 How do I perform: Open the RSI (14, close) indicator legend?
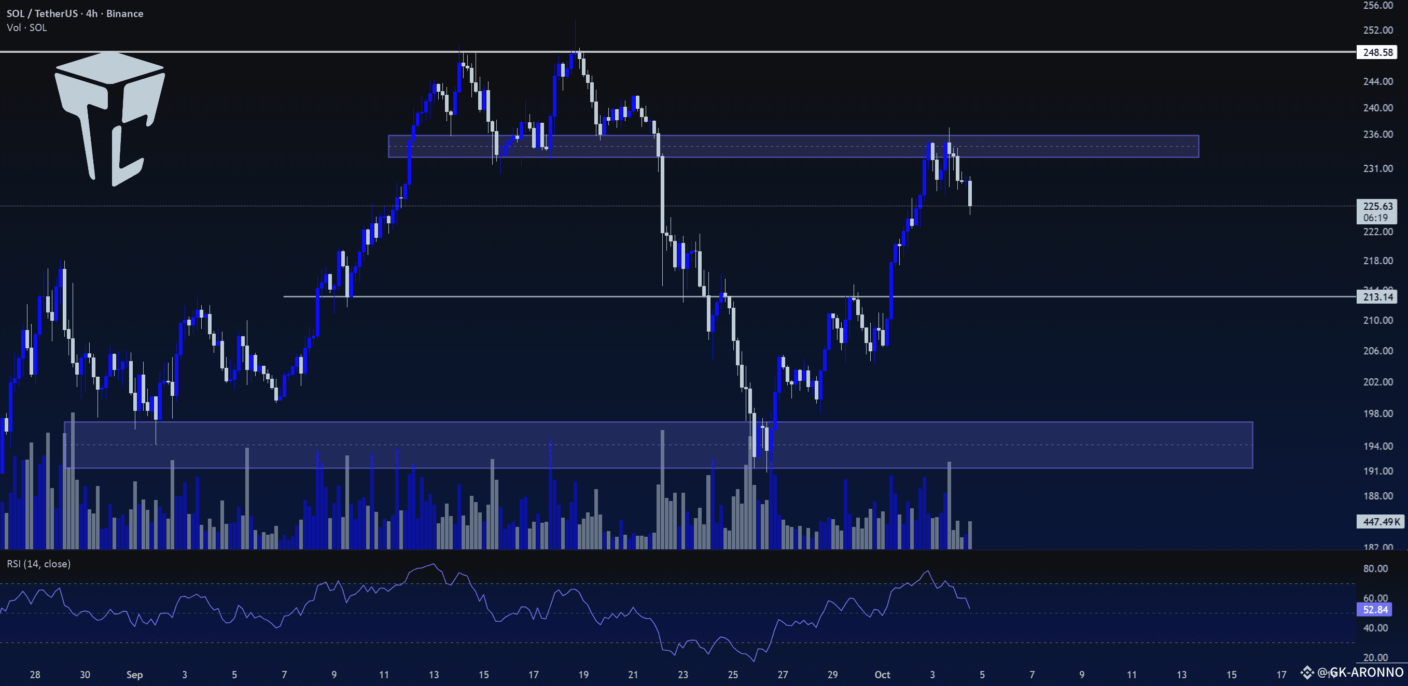(x=39, y=564)
